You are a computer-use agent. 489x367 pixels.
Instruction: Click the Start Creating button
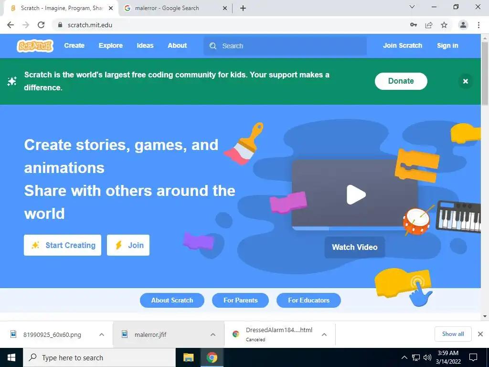(63, 245)
